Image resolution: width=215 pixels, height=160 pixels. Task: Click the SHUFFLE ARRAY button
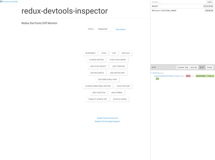tap(120, 99)
